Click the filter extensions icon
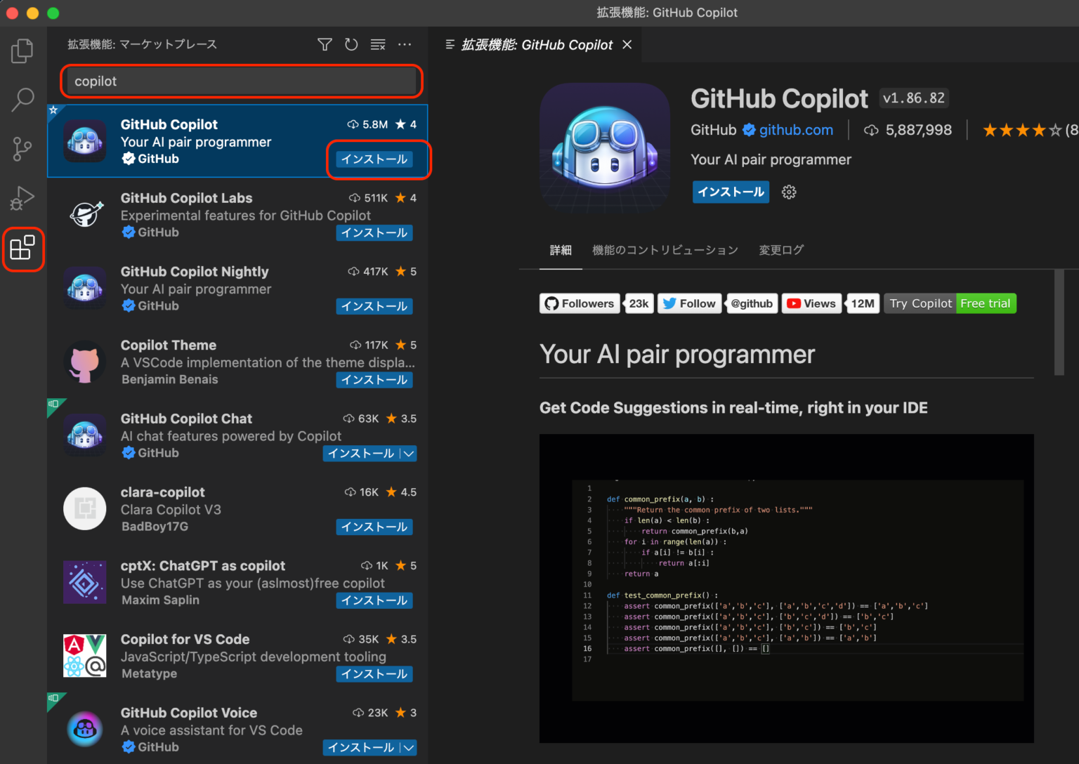 pyautogui.click(x=325, y=44)
